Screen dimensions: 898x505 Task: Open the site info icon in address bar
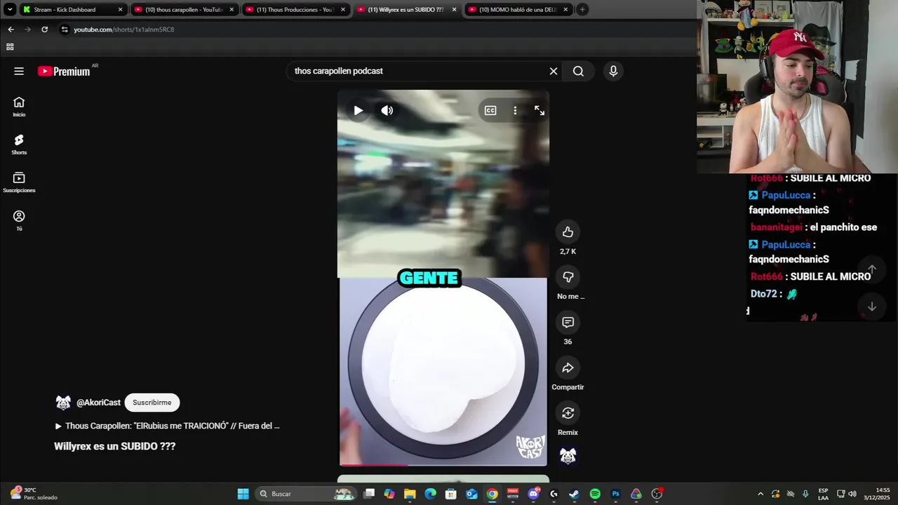point(65,29)
